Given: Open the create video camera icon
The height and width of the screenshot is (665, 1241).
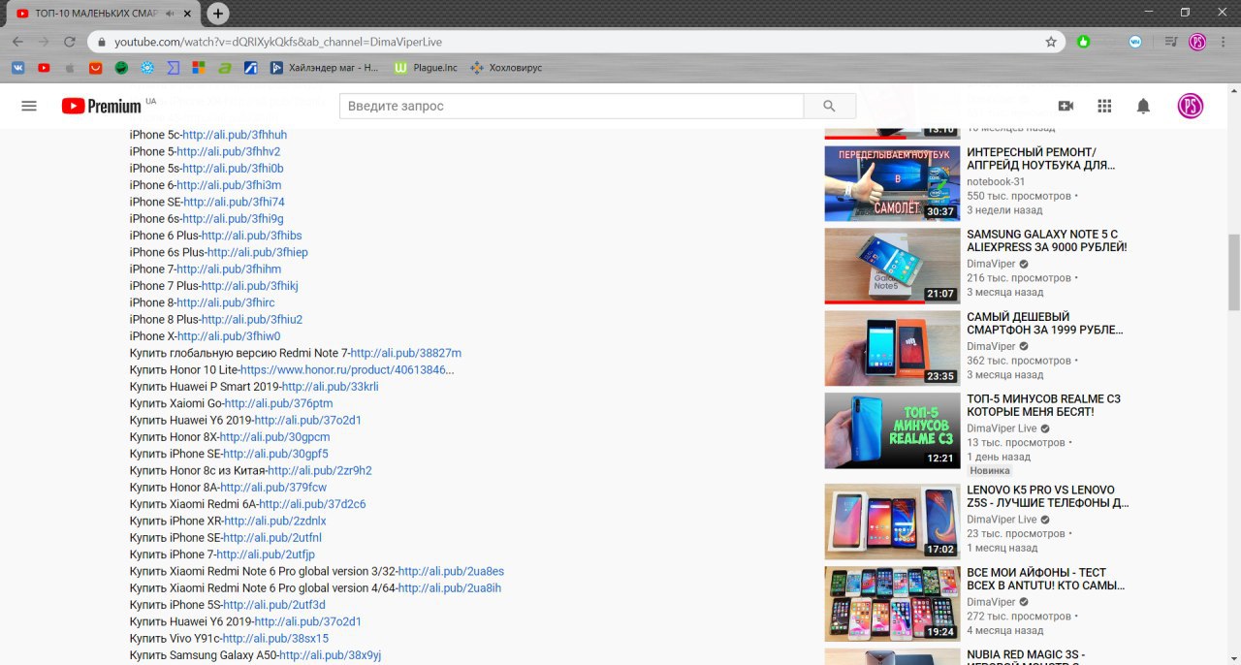Looking at the screenshot, I should click(1066, 106).
